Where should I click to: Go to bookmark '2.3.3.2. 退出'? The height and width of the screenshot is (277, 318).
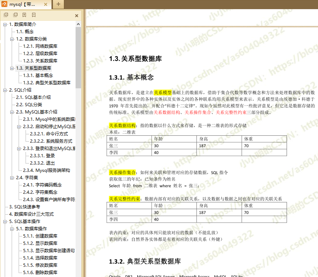[42, 163]
